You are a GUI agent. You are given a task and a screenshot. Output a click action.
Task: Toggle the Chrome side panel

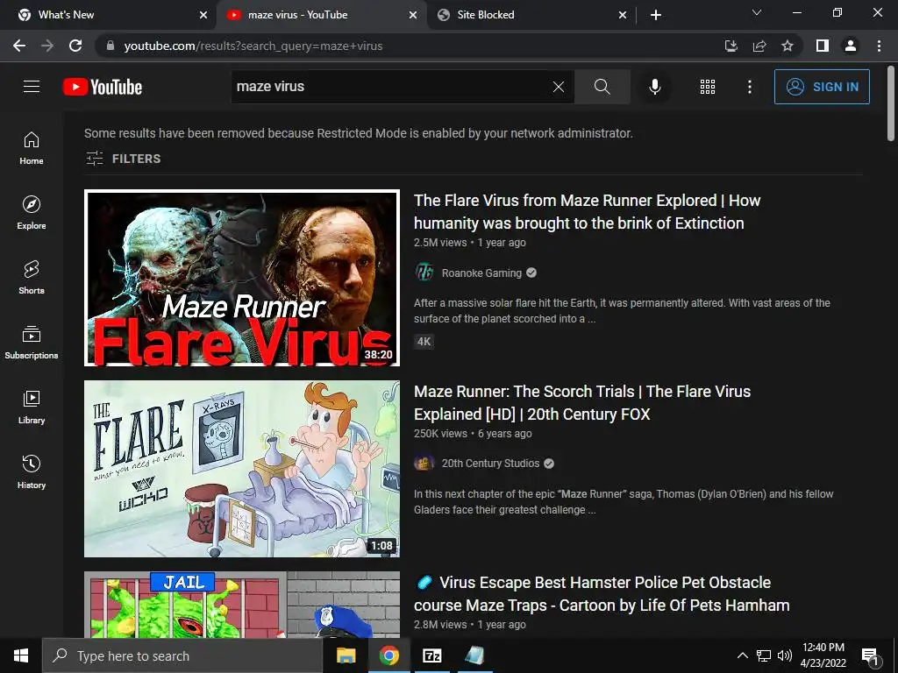pyautogui.click(x=823, y=46)
